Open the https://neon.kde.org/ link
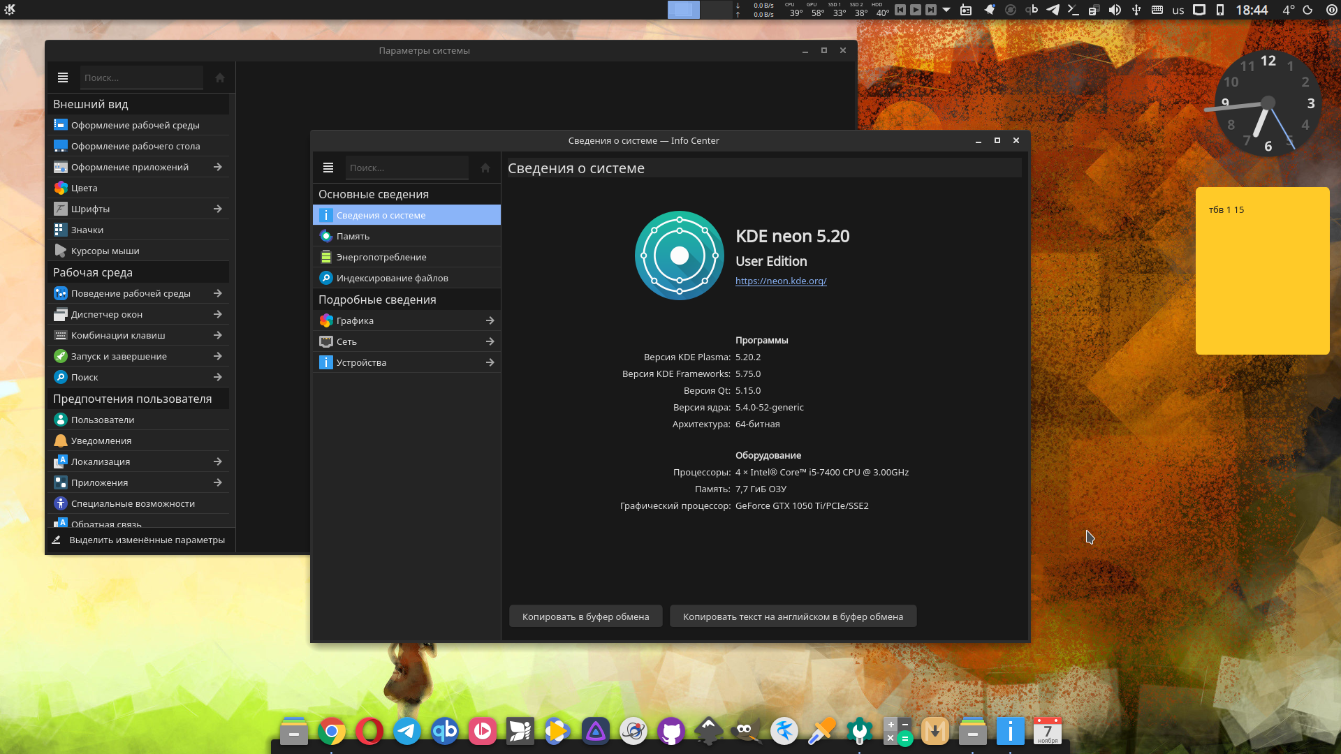This screenshot has height=754, width=1341. coord(780,281)
